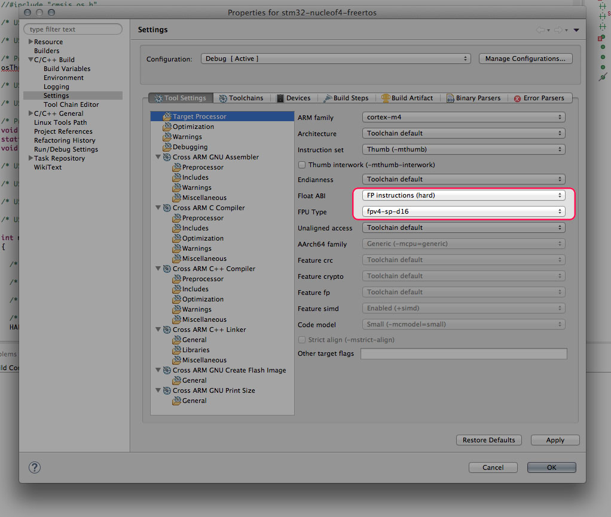
Task: Expand the C/C++ General tree node
Action: pyautogui.click(x=30, y=113)
